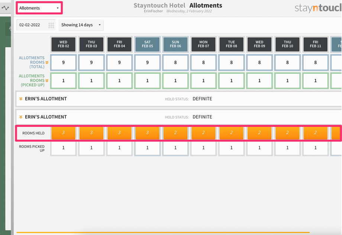Click total allotment rooms cell for FEB 05
Image resolution: width=342 pixels, height=235 pixels.
pyautogui.click(x=148, y=63)
